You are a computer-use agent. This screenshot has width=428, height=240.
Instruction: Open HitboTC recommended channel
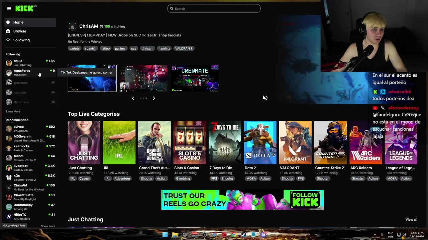(30, 217)
